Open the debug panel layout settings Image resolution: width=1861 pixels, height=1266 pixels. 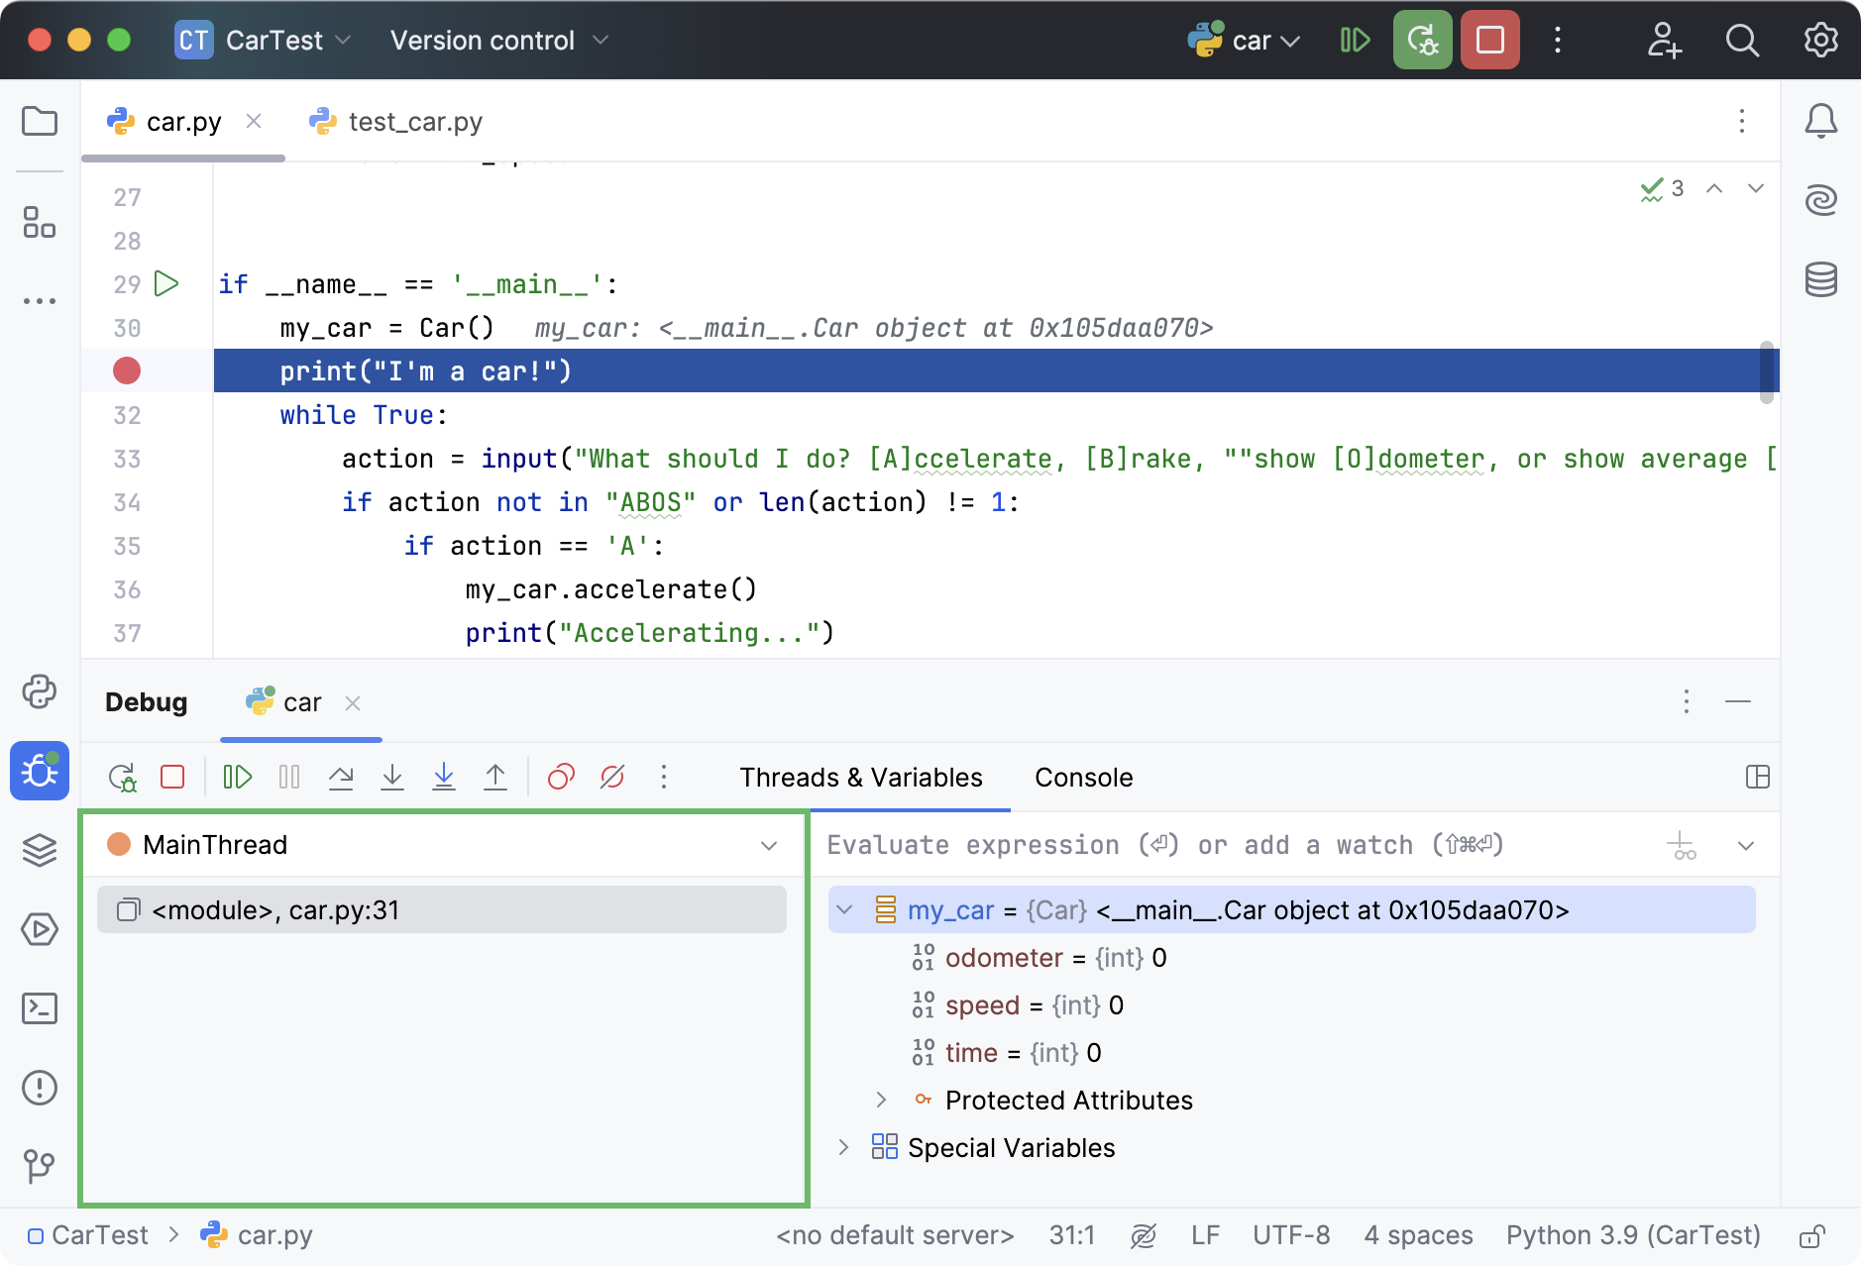[1758, 778]
